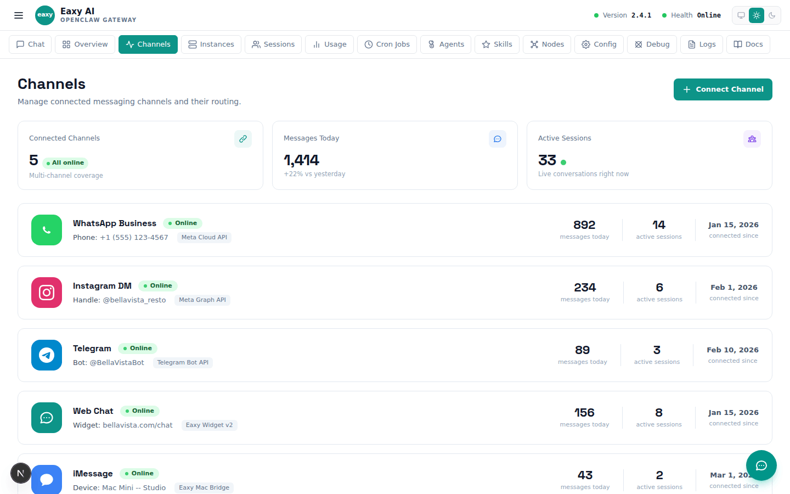Switch to the Debug tab
The image size is (790, 494).
pyautogui.click(x=652, y=44)
